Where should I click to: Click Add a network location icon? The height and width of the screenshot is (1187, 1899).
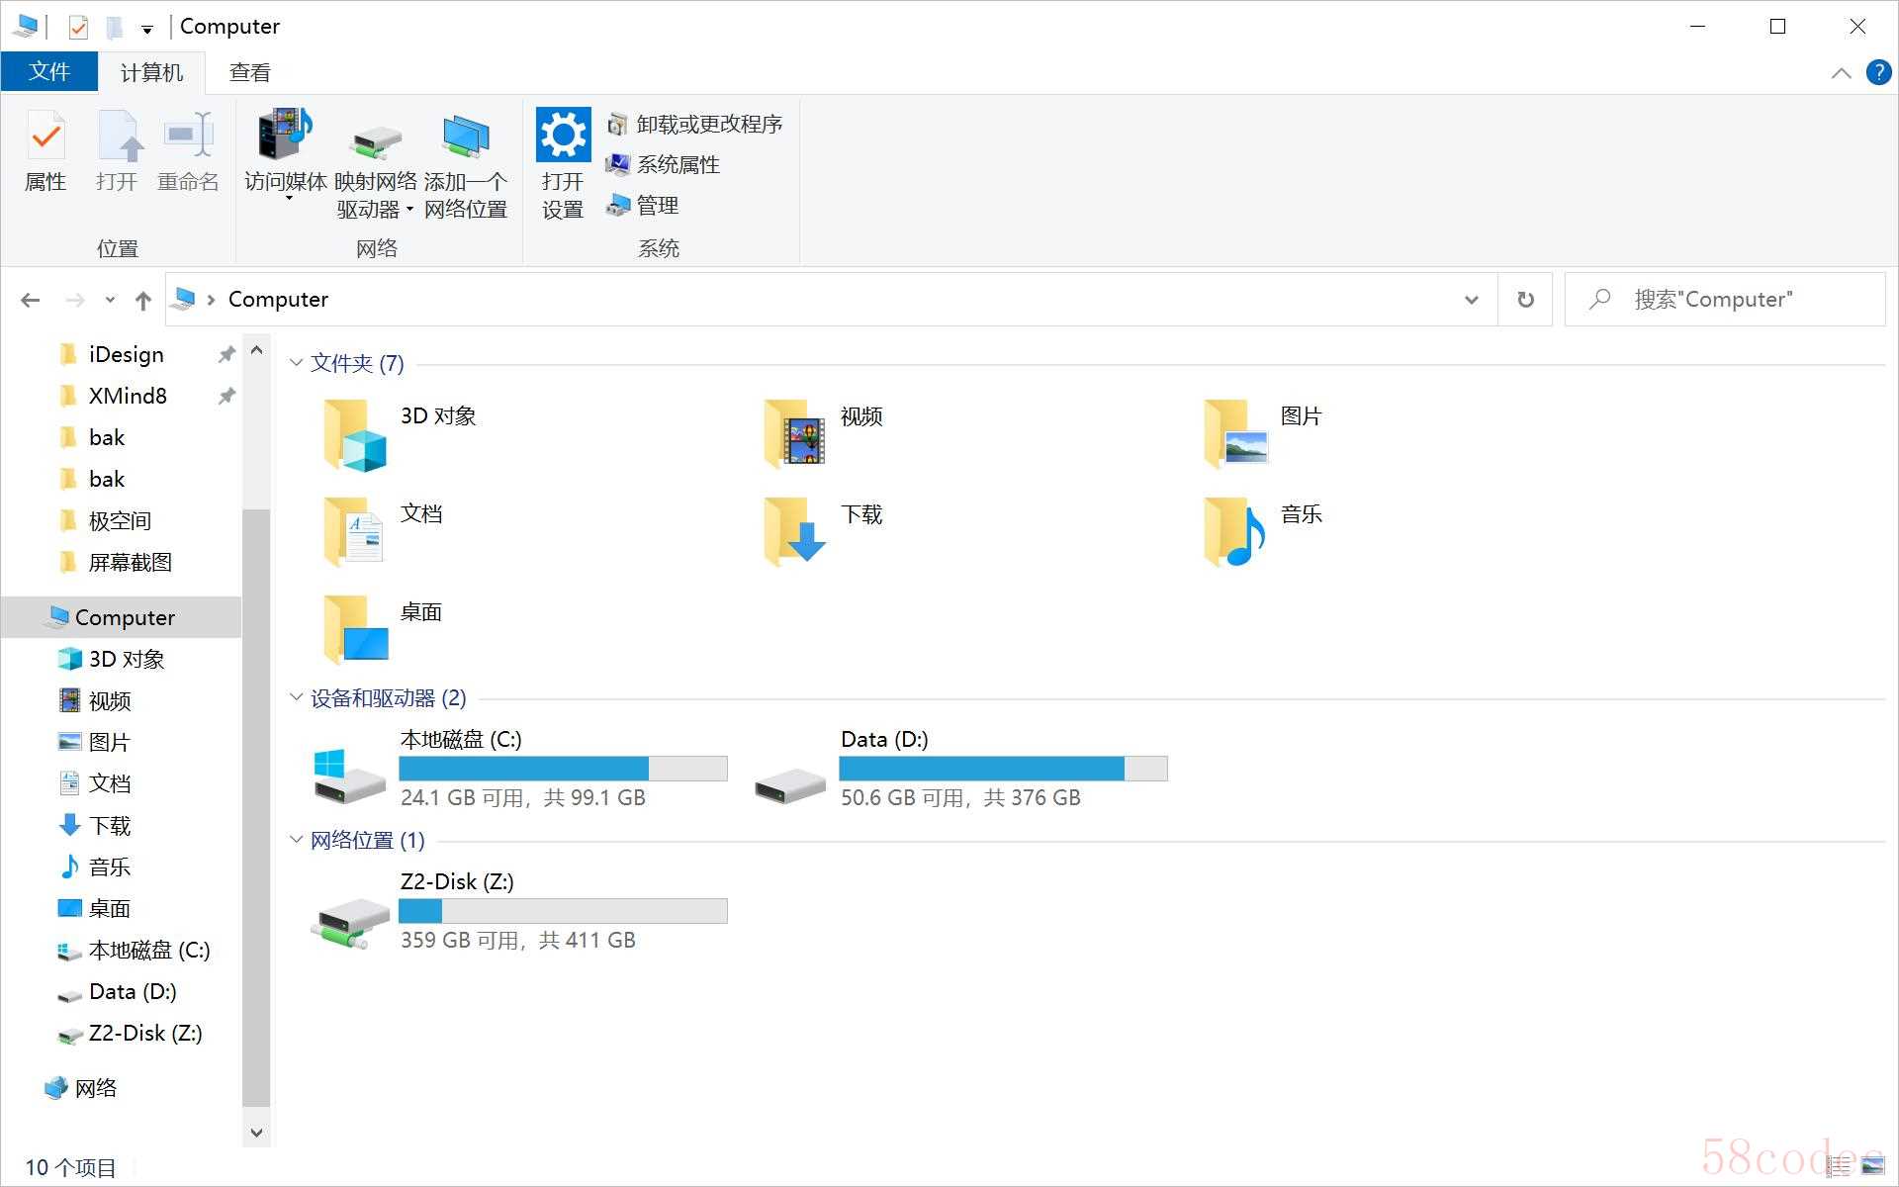coord(465,138)
